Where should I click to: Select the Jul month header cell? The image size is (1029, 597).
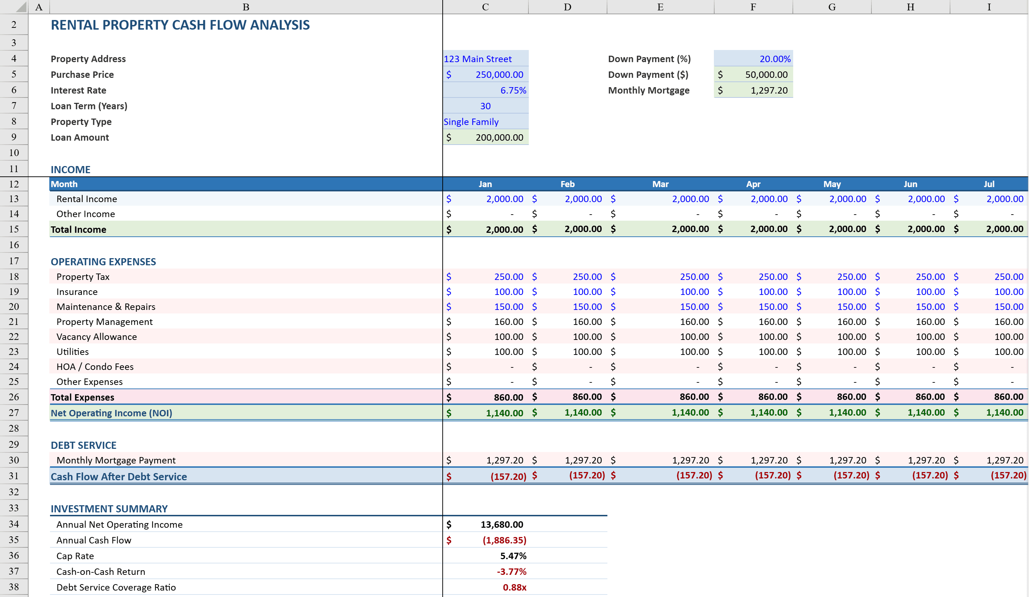989,184
